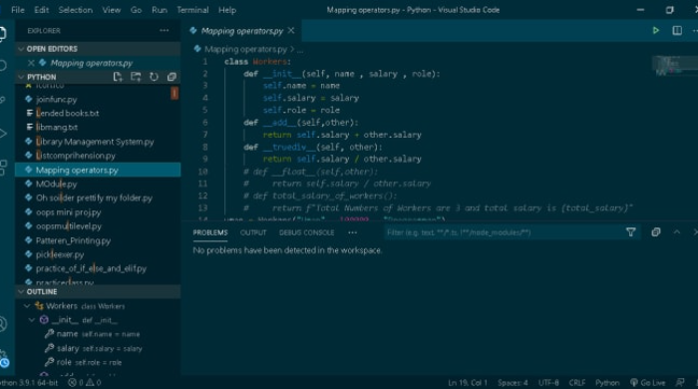Open Accounts icon in activity bar

point(3,324)
